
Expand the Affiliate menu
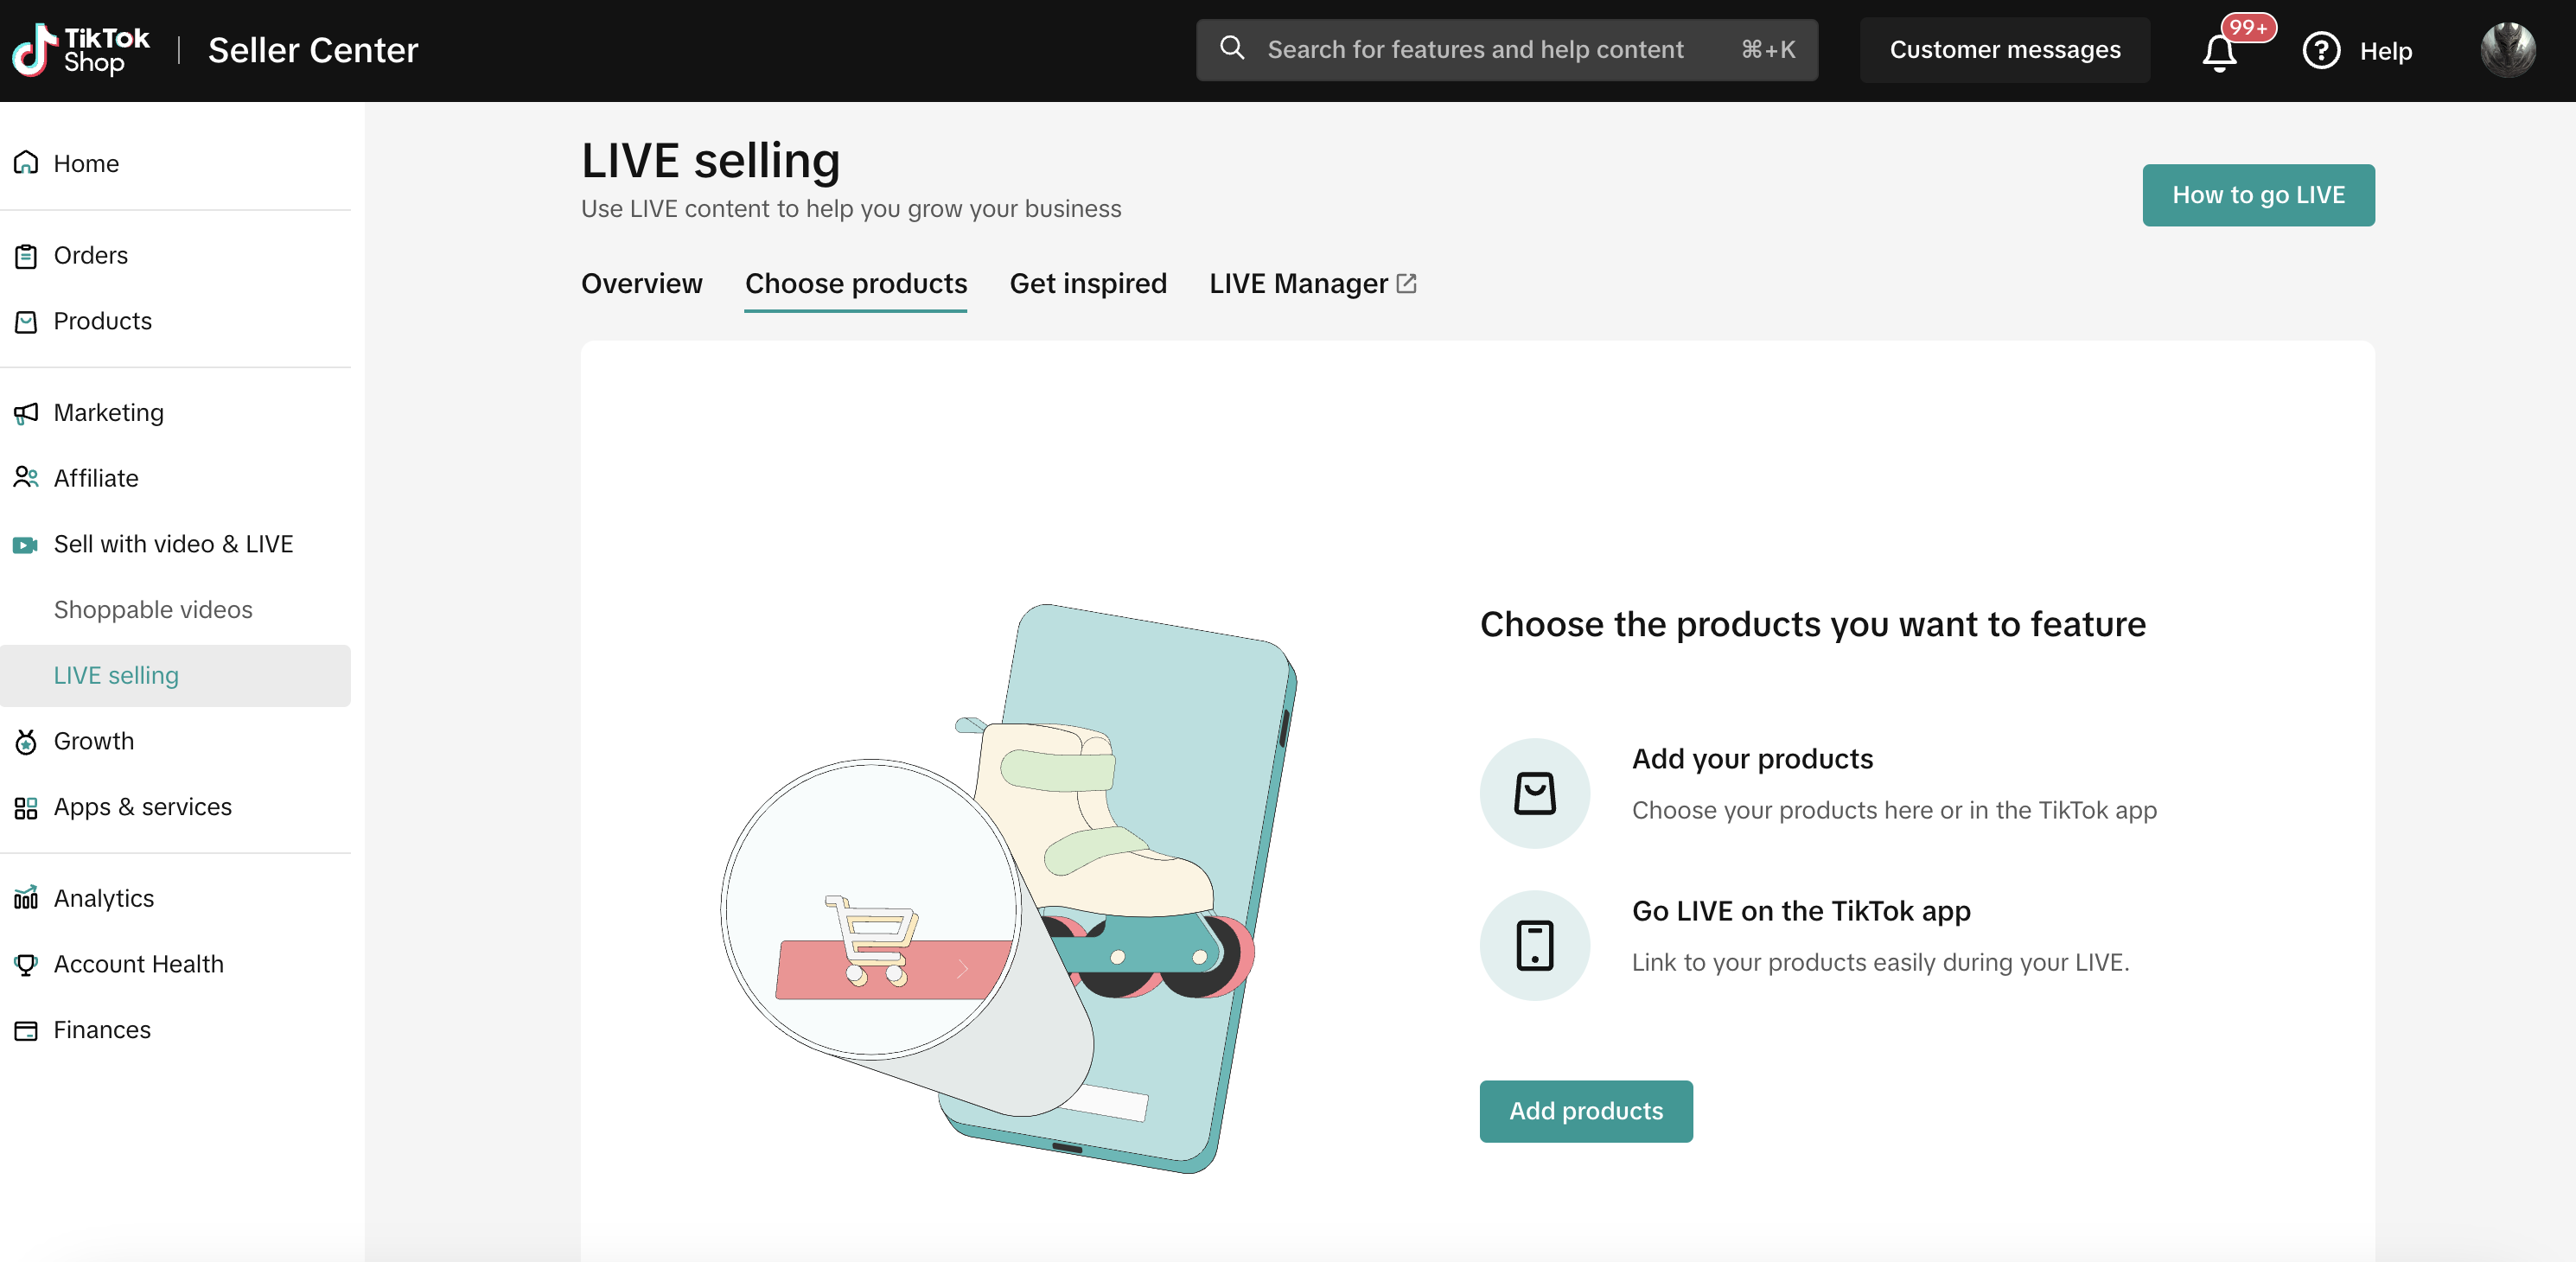point(96,478)
